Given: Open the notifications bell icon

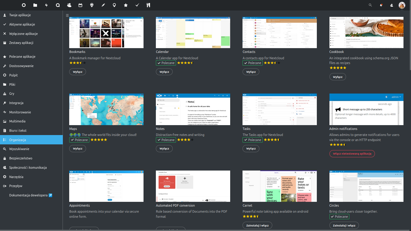Looking at the screenshot, I should click(x=381, y=5).
